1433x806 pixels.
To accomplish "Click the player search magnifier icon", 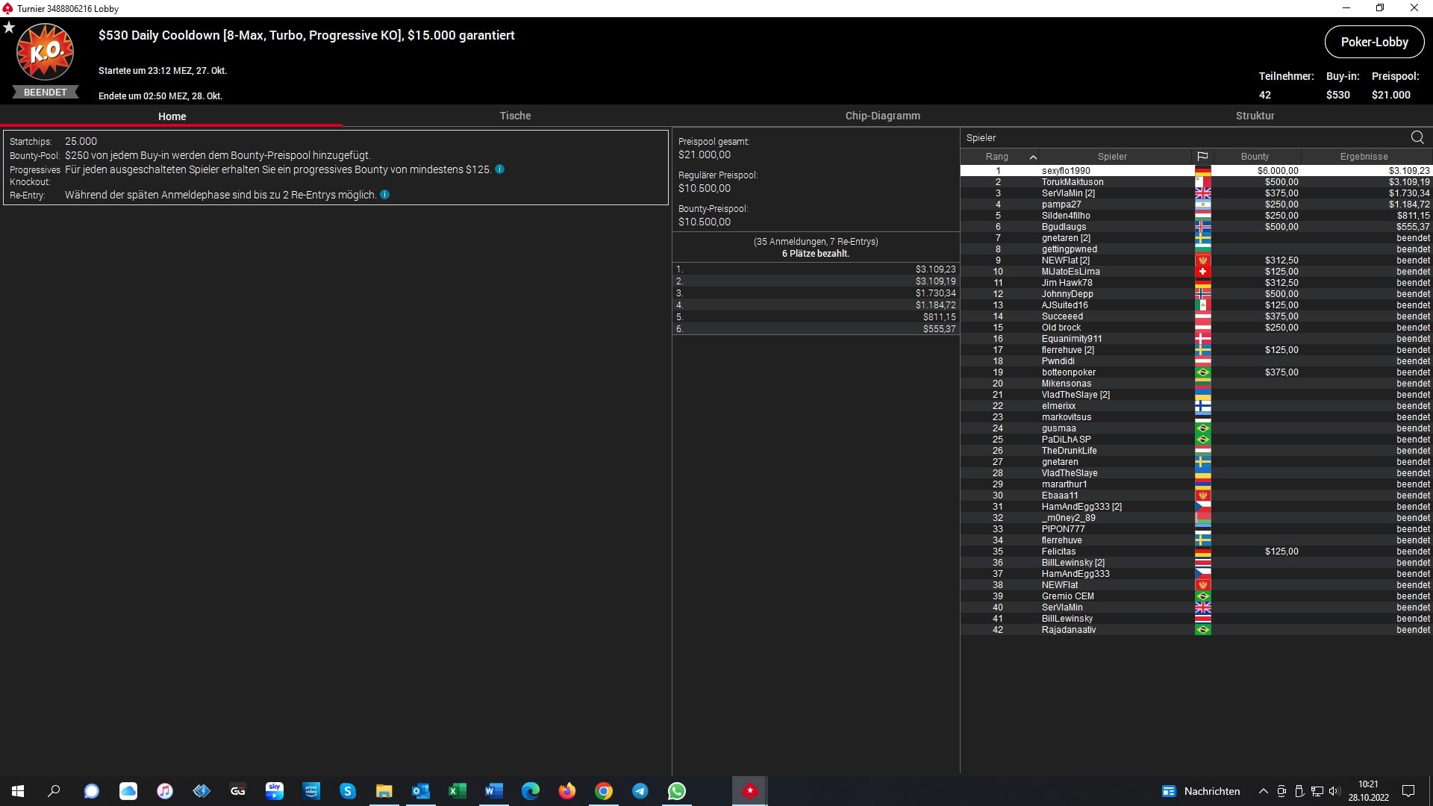I will (1417, 137).
